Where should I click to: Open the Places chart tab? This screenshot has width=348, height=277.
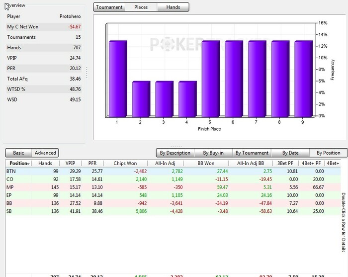141,7
